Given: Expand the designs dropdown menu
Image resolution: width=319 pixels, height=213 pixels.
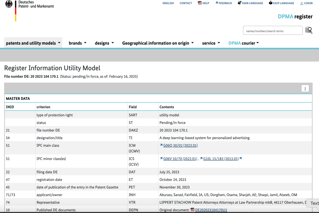Looking at the screenshot, I should click(x=104, y=43).
